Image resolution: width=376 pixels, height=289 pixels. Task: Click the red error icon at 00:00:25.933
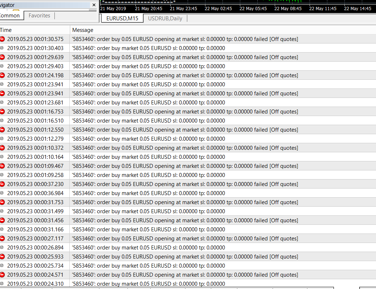pos(2,257)
